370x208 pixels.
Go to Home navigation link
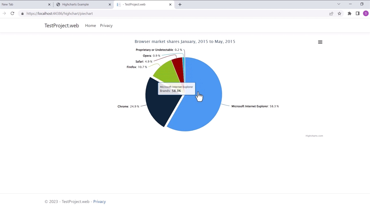coord(90,26)
